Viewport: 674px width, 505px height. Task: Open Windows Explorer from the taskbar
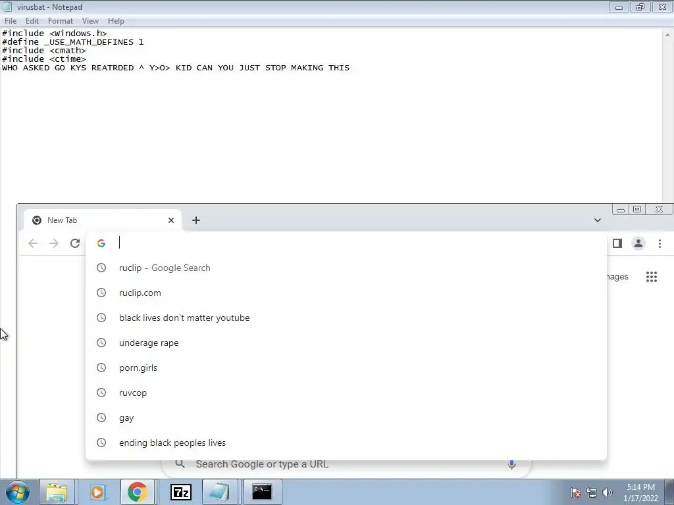[x=57, y=492]
